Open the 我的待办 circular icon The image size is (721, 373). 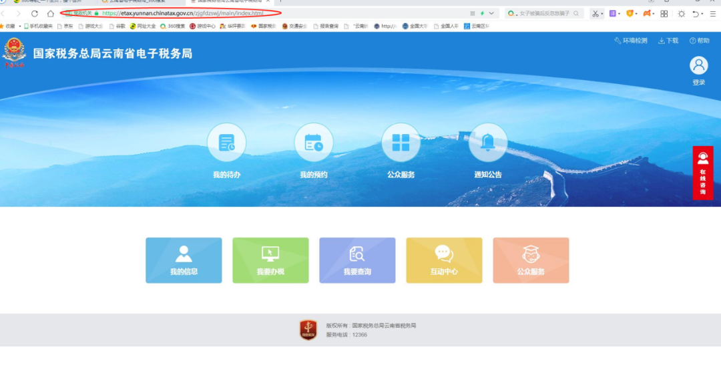click(x=227, y=142)
